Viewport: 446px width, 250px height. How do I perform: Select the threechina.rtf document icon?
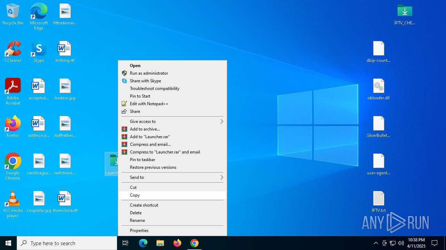pos(65,202)
